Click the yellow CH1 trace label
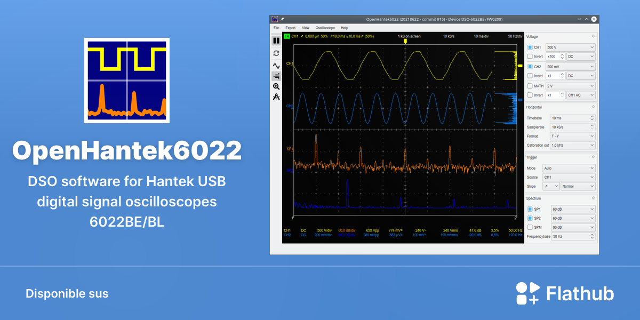640x320 pixels. [290, 63]
